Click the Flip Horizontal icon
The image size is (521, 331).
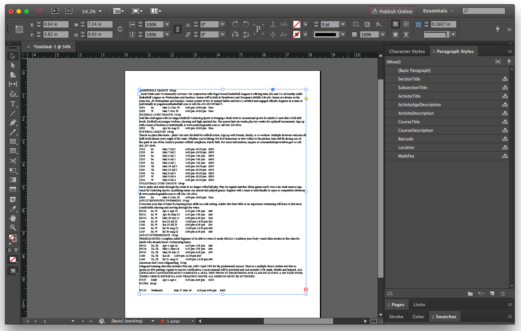235,34
